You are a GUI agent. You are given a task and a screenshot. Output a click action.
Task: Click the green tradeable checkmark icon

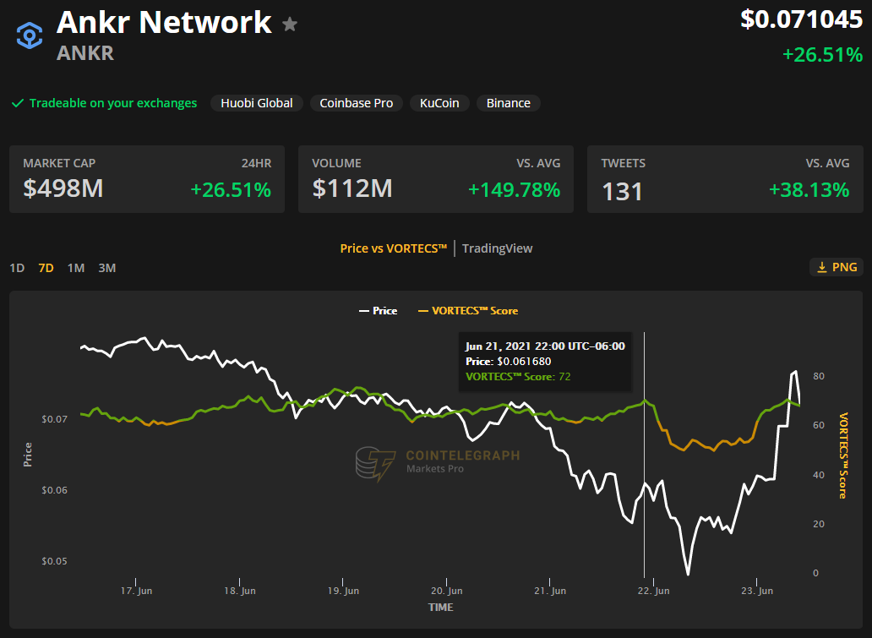(x=17, y=103)
